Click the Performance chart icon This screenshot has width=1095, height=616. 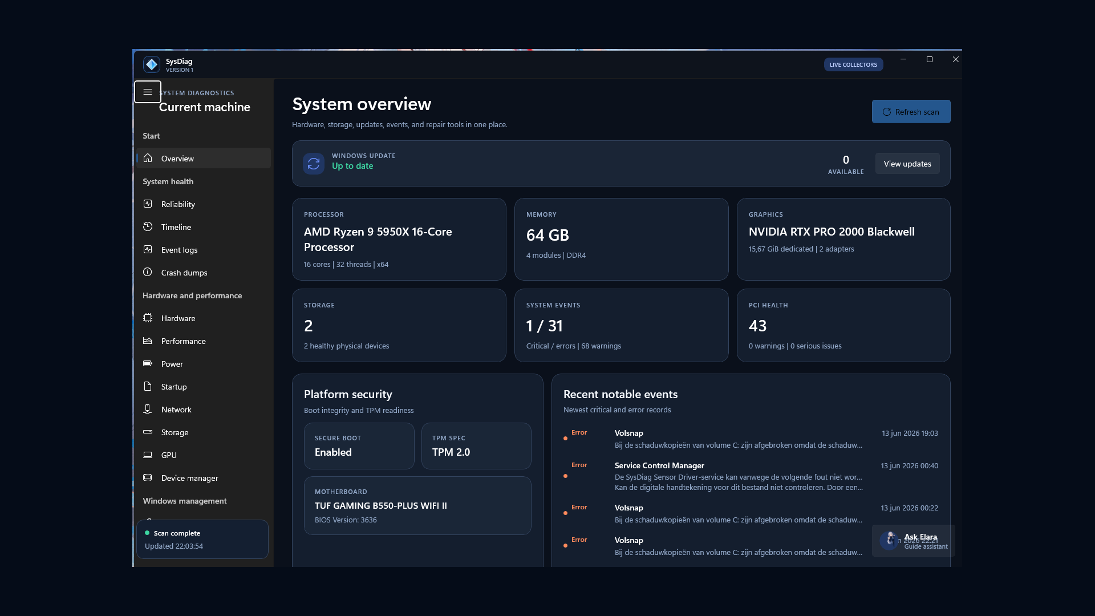point(148,341)
